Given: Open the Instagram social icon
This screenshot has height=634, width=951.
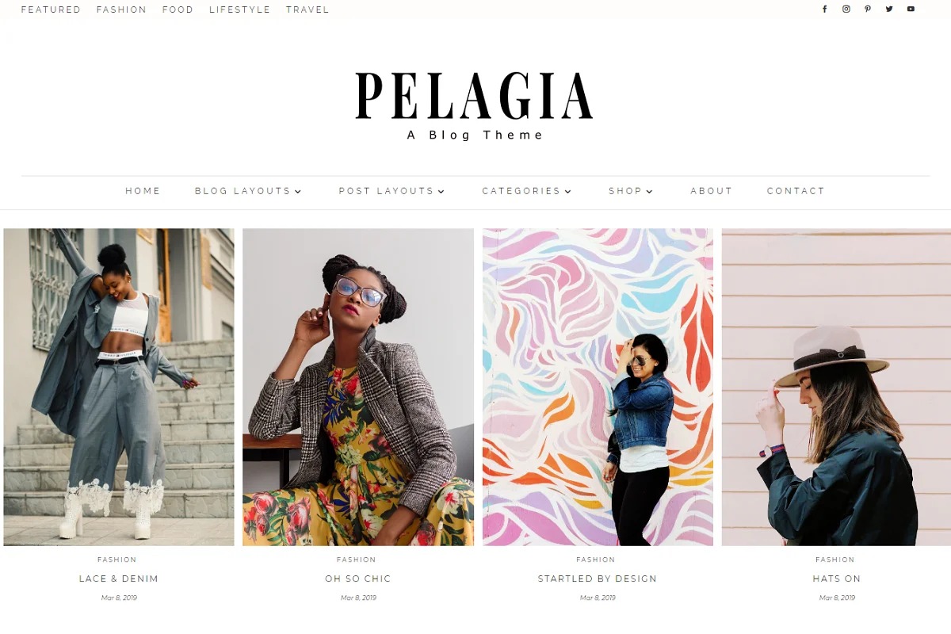Looking at the screenshot, I should pyautogui.click(x=846, y=10).
